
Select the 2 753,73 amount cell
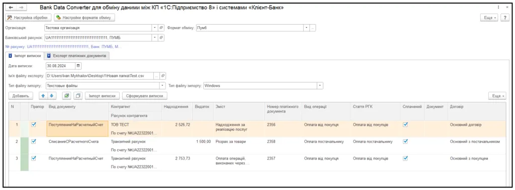(177, 162)
